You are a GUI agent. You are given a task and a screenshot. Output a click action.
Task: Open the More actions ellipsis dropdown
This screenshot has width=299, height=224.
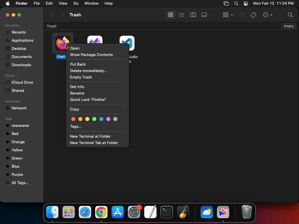pos(267,15)
